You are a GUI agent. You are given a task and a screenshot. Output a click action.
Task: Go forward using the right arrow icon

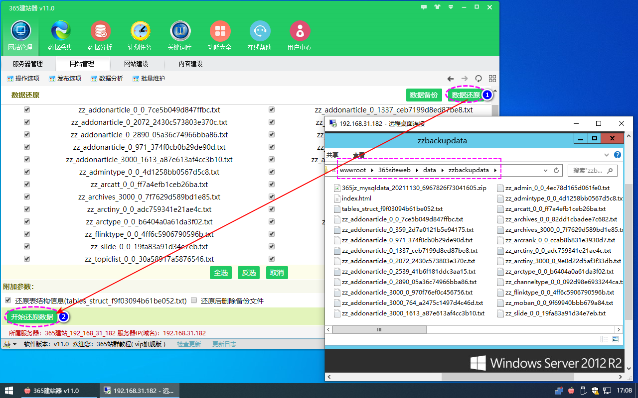pos(465,79)
